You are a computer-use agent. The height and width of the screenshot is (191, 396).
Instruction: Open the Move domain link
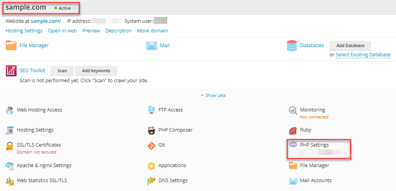152,30
